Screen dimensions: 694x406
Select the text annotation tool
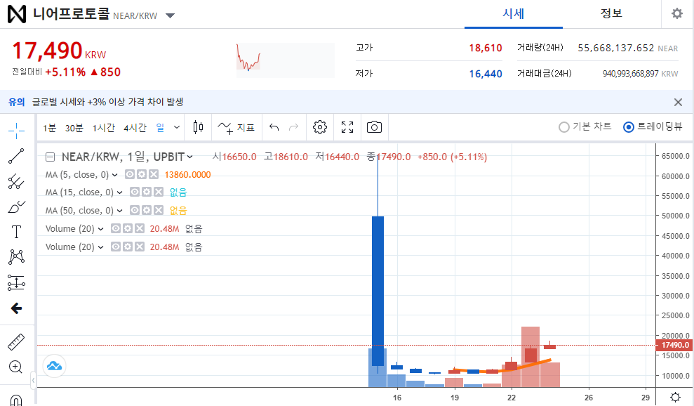[16, 232]
